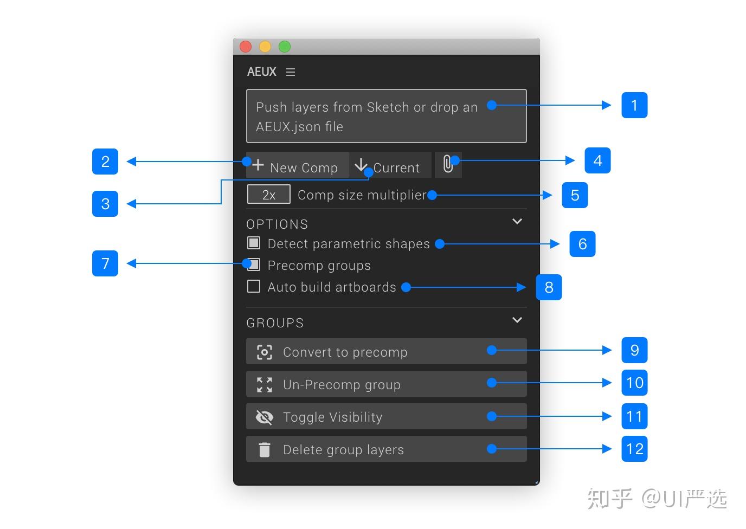Click the Push layers drop zone
746x529 pixels.
click(x=386, y=116)
